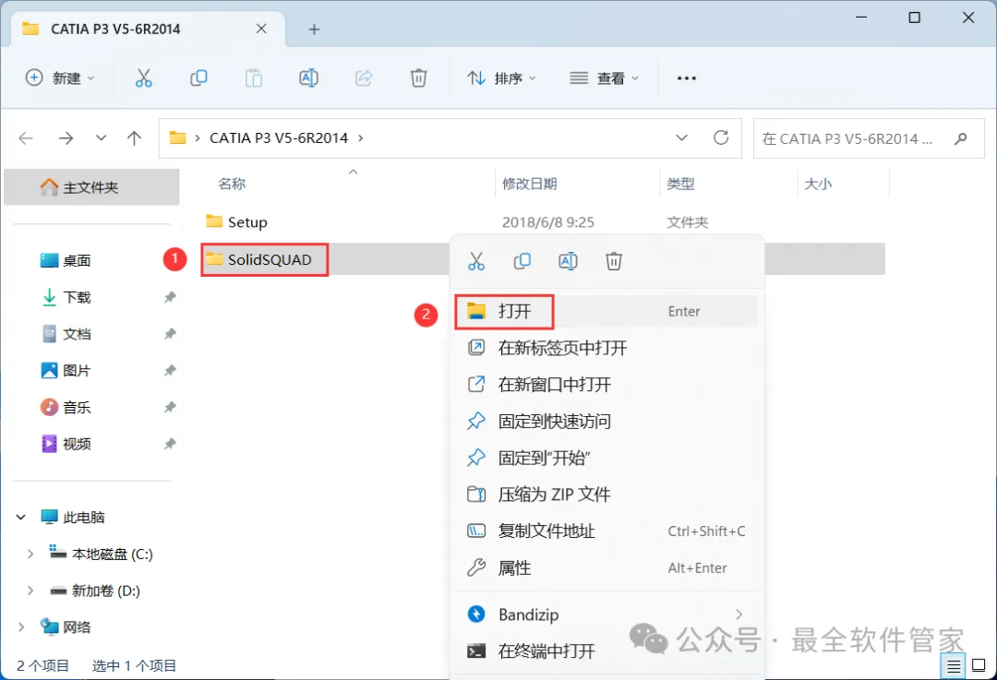This screenshot has width=997, height=680.
Task: Choose 复制文件地址
Action: 607,531
